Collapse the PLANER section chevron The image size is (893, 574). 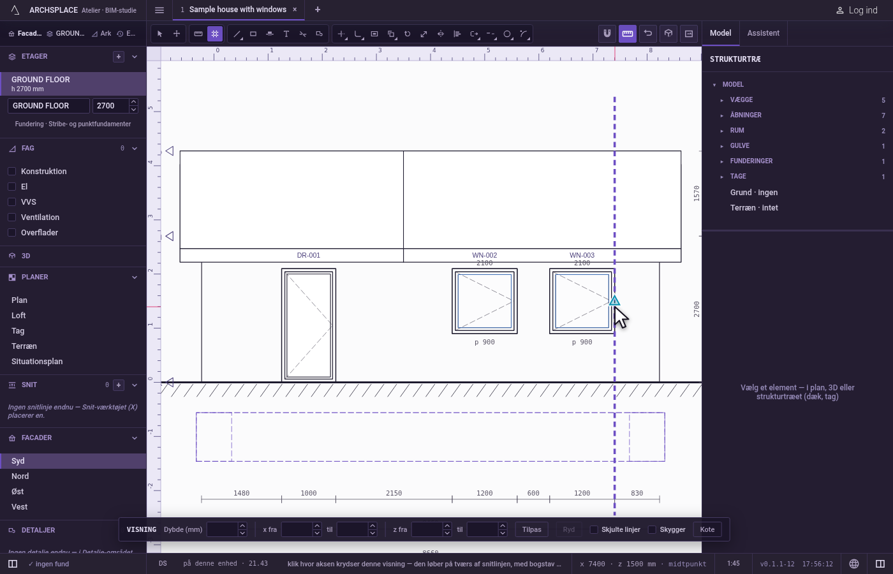pyautogui.click(x=135, y=277)
